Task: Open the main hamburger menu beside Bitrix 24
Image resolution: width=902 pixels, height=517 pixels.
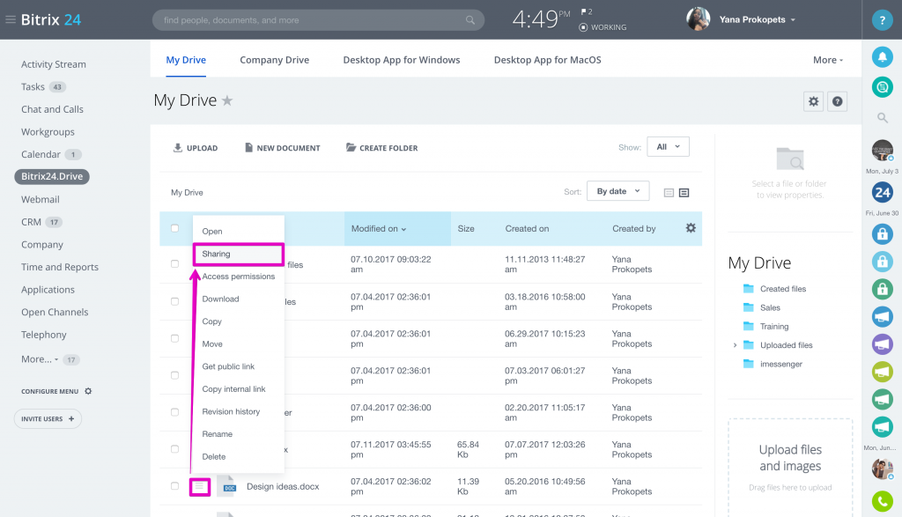Action: pyautogui.click(x=11, y=19)
